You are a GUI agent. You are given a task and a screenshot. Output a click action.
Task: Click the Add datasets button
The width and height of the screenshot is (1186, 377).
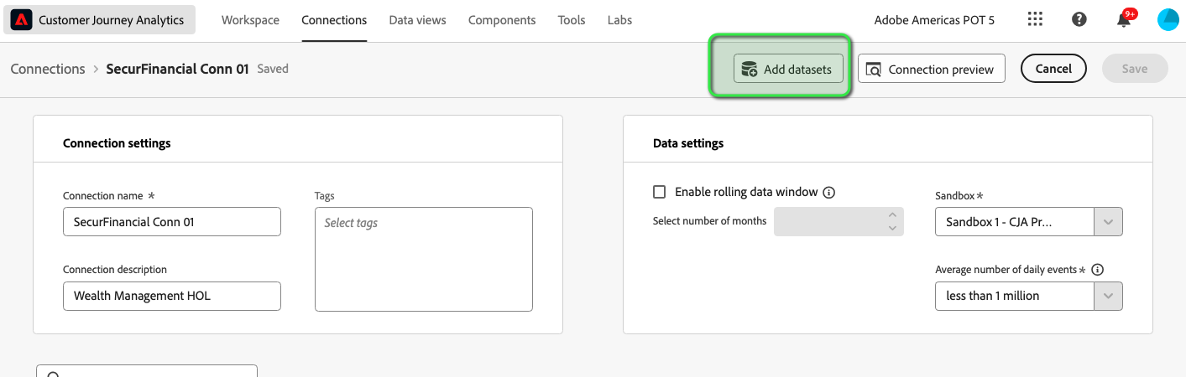pos(788,70)
